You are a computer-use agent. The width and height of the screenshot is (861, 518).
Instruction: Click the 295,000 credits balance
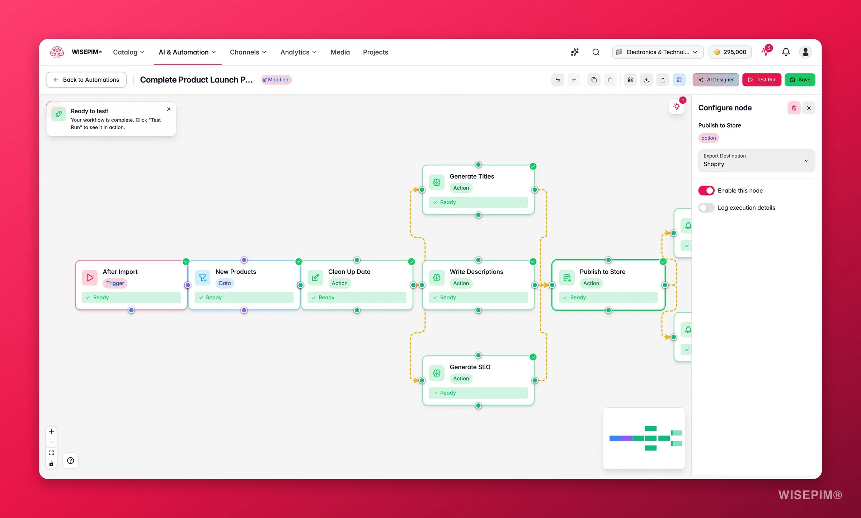click(730, 52)
